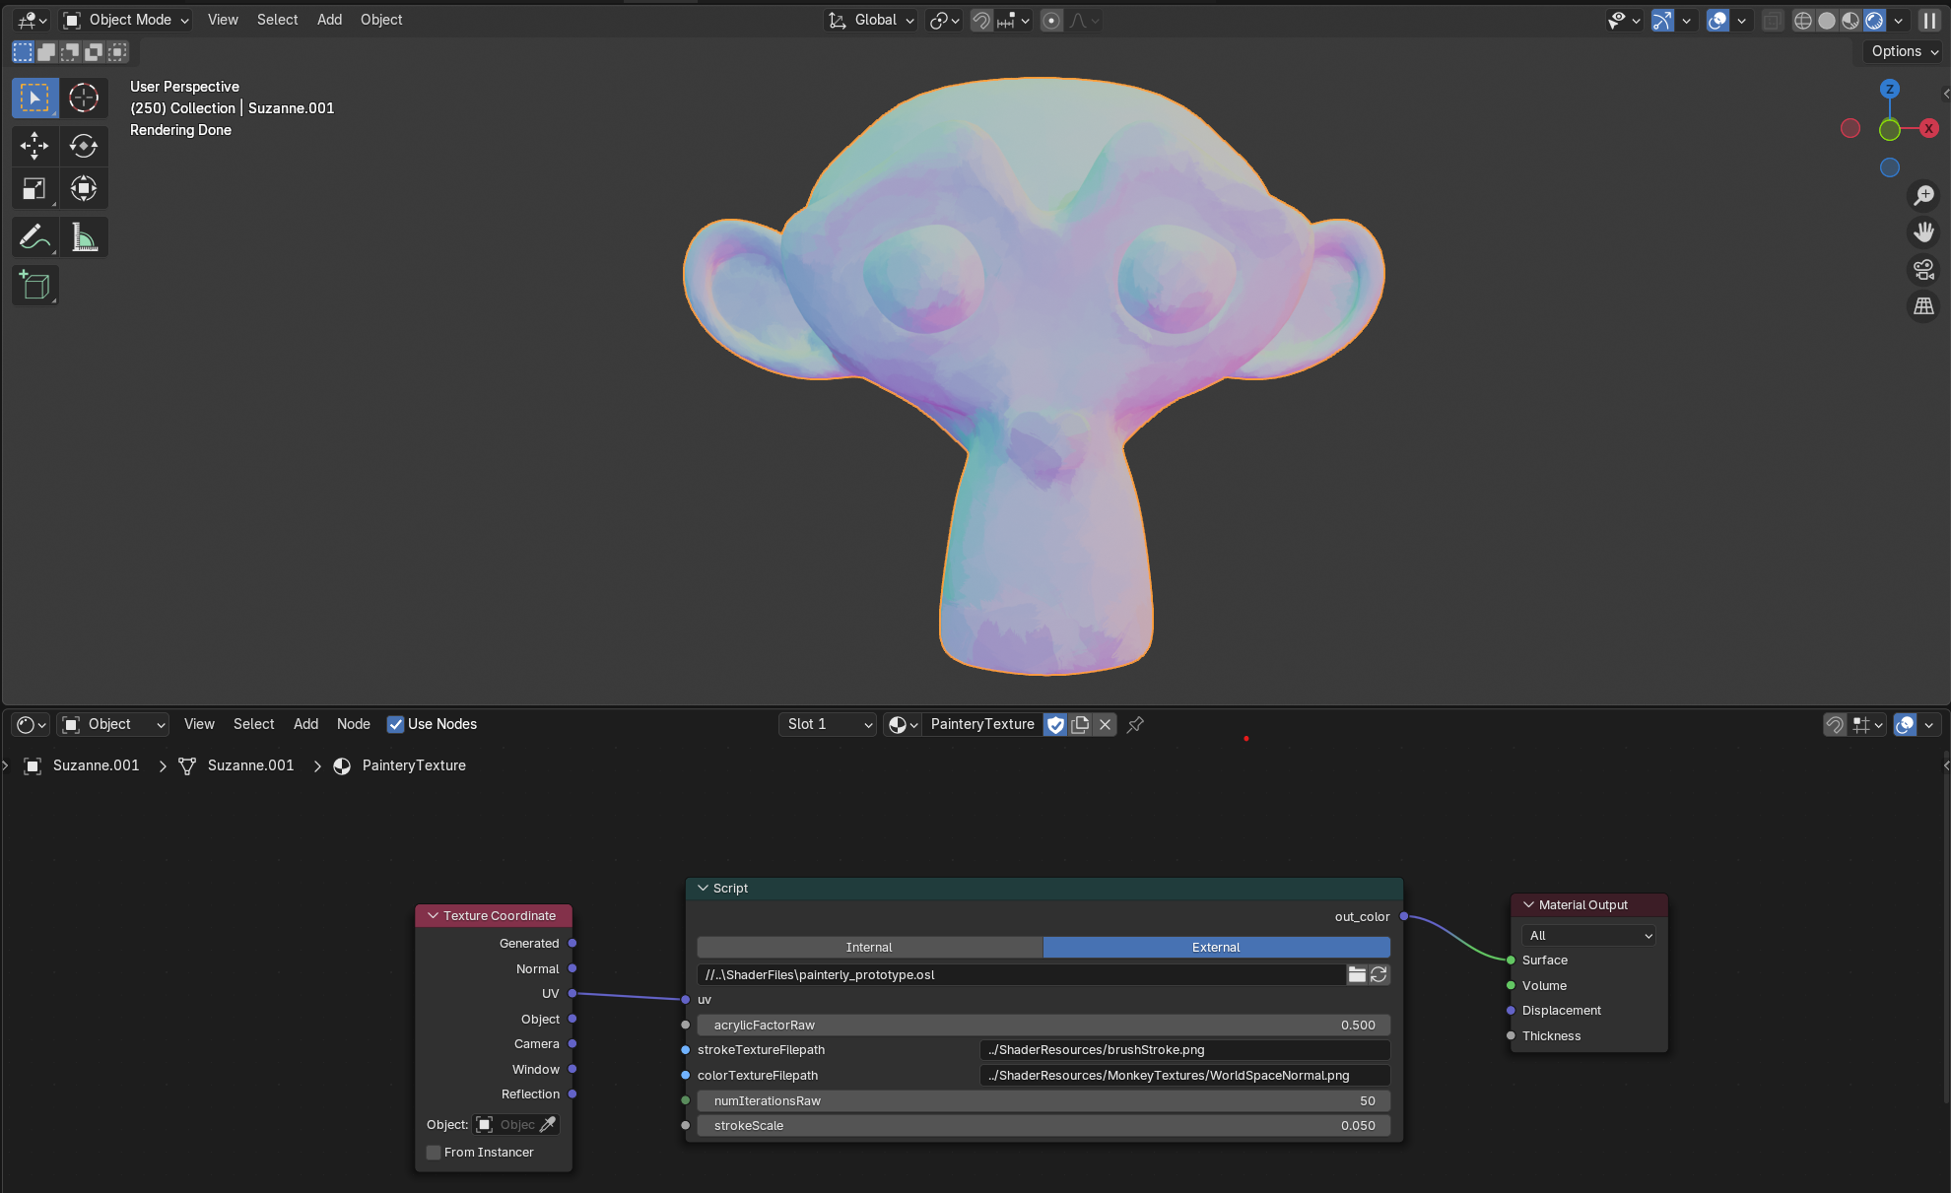Select the Move tool
Viewport: 1951px width, 1193px height.
pyautogui.click(x=34, y=146)
